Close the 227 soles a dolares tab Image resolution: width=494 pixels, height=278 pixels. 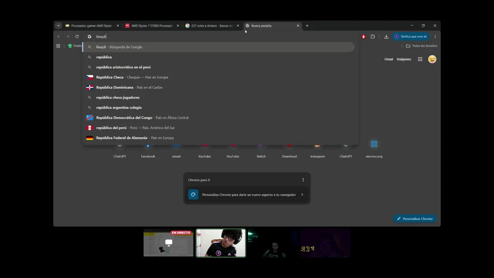[238, 25]
